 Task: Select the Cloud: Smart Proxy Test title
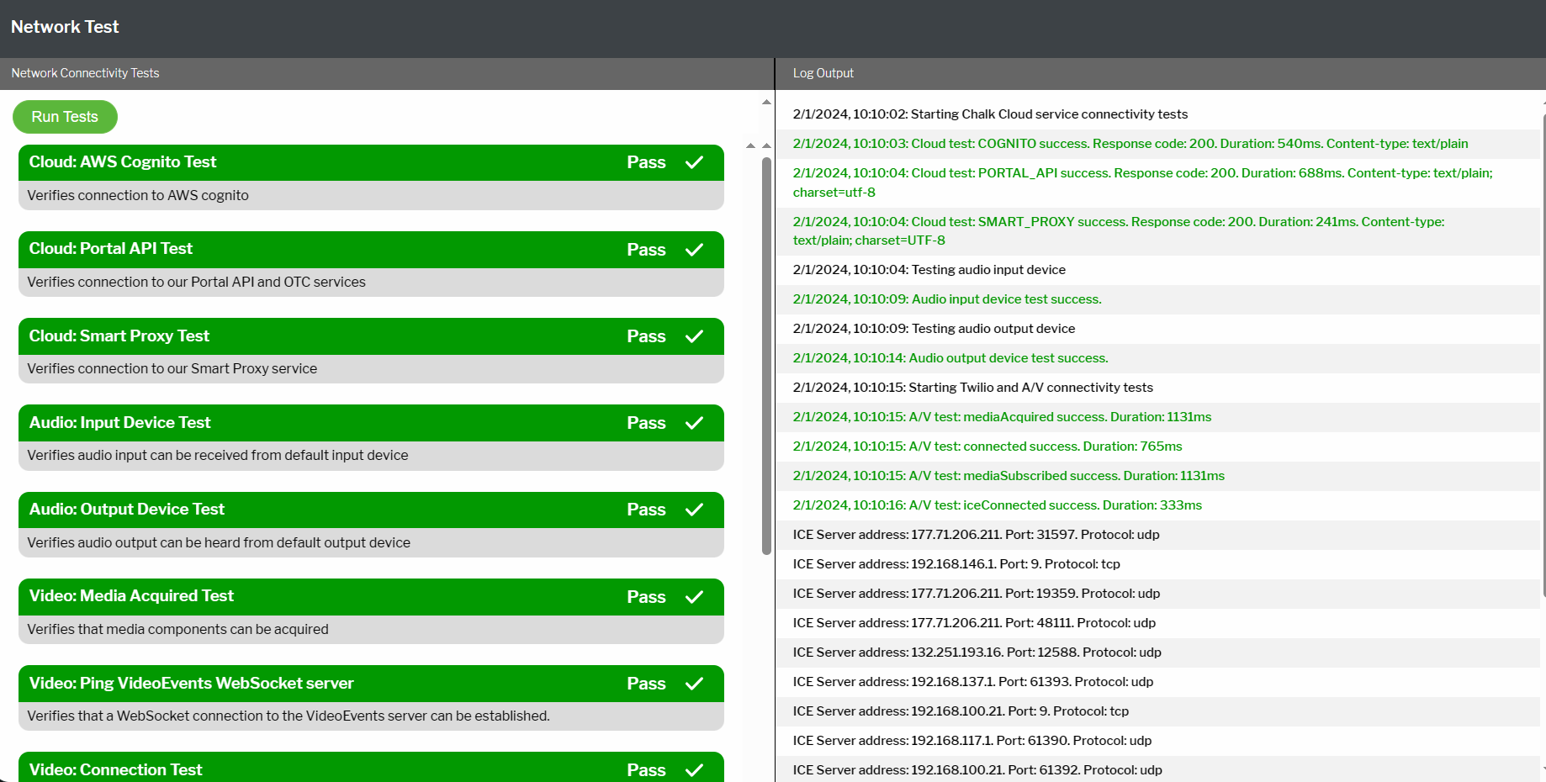(x=119, y=336)
